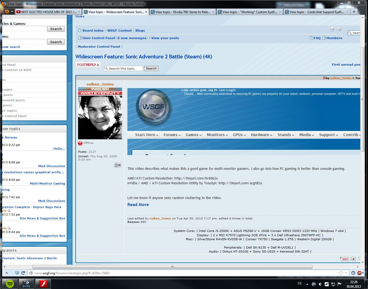Expand the Start Here menu
Image resolution: width=368 pixels, height=289 pixels.
(147, 135)
